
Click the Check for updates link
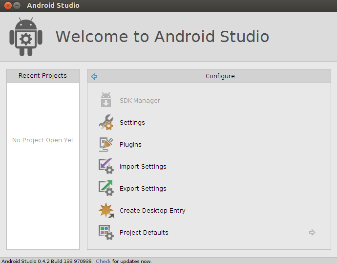pos(103,261)
